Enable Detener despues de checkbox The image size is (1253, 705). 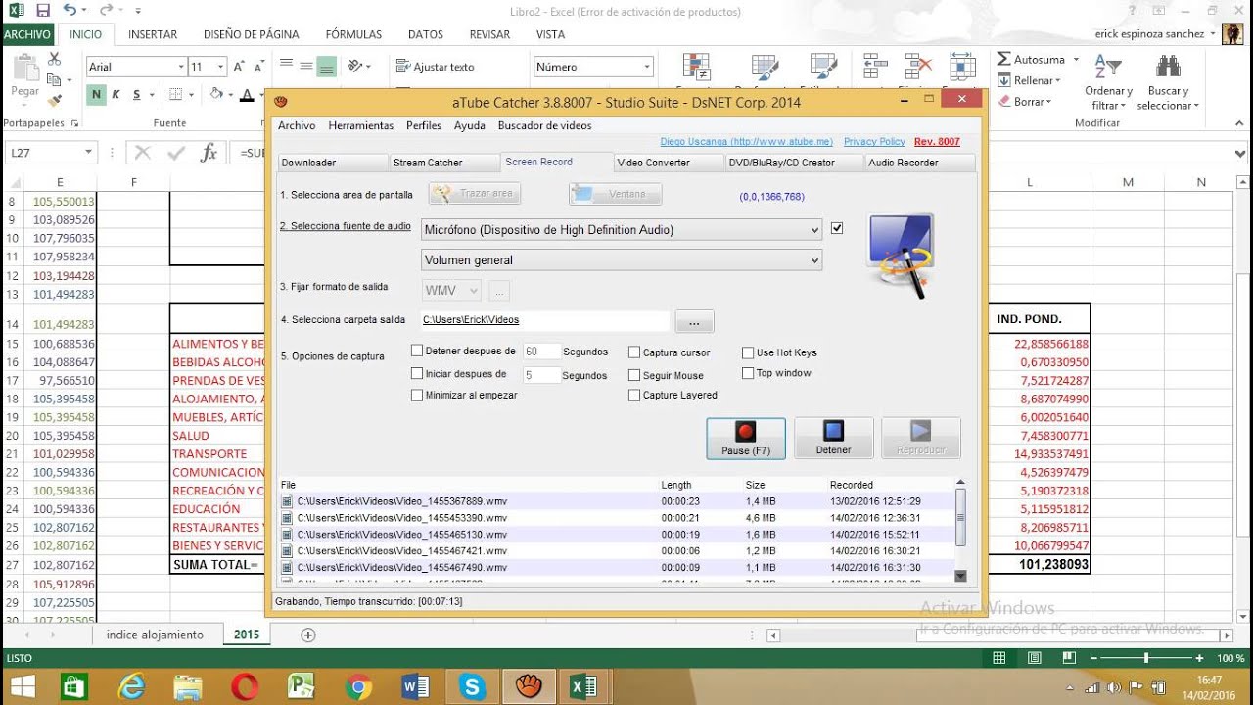pos(417,351)
